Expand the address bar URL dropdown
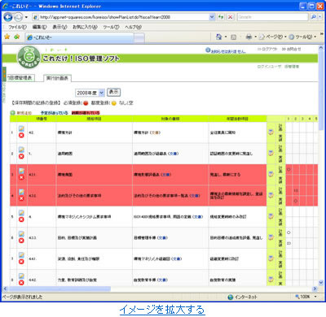 pyautogui.click(x=212, y=17)
